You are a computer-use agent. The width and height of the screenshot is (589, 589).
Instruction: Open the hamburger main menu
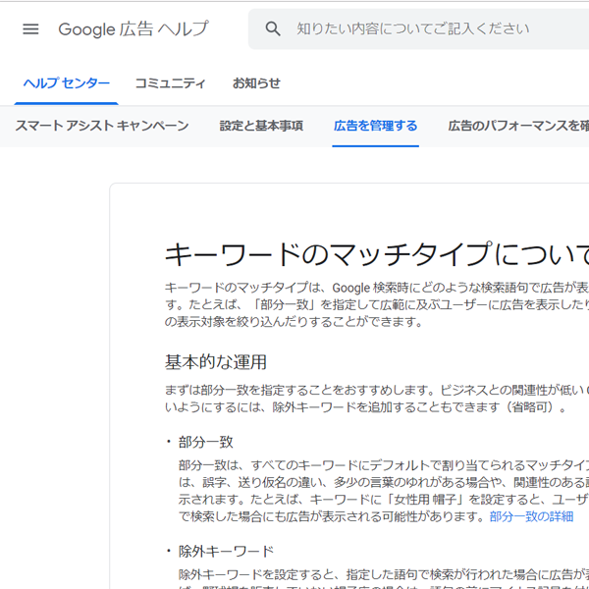tap(30, 28)
